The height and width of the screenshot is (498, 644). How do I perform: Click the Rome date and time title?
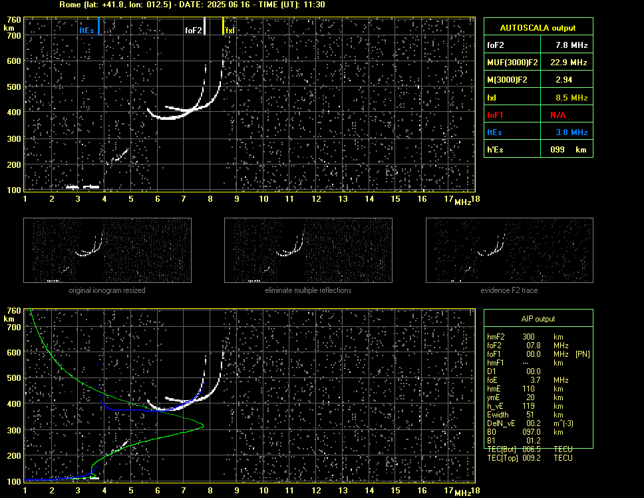[x=192, y=5]
